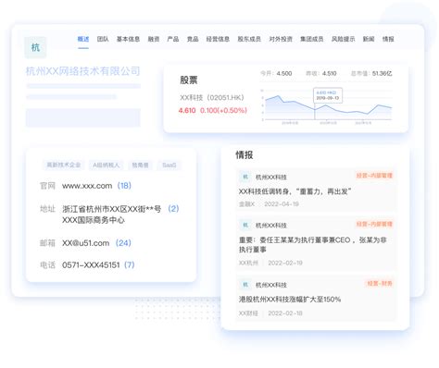Click the date 2022-04-19

coord(282,204)
